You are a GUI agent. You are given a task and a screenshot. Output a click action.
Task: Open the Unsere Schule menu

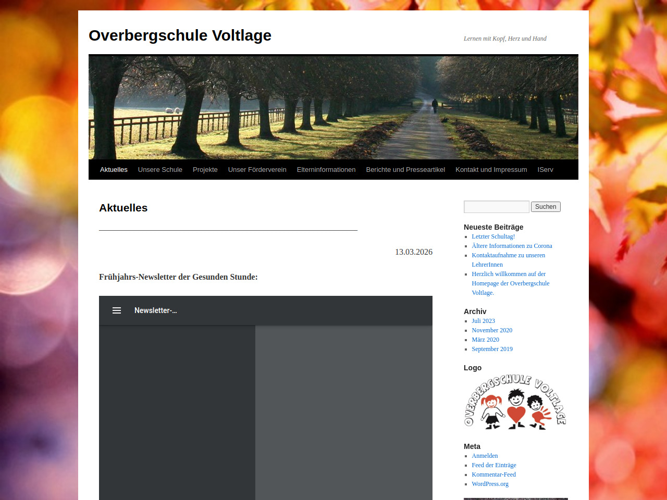point(160,170)
